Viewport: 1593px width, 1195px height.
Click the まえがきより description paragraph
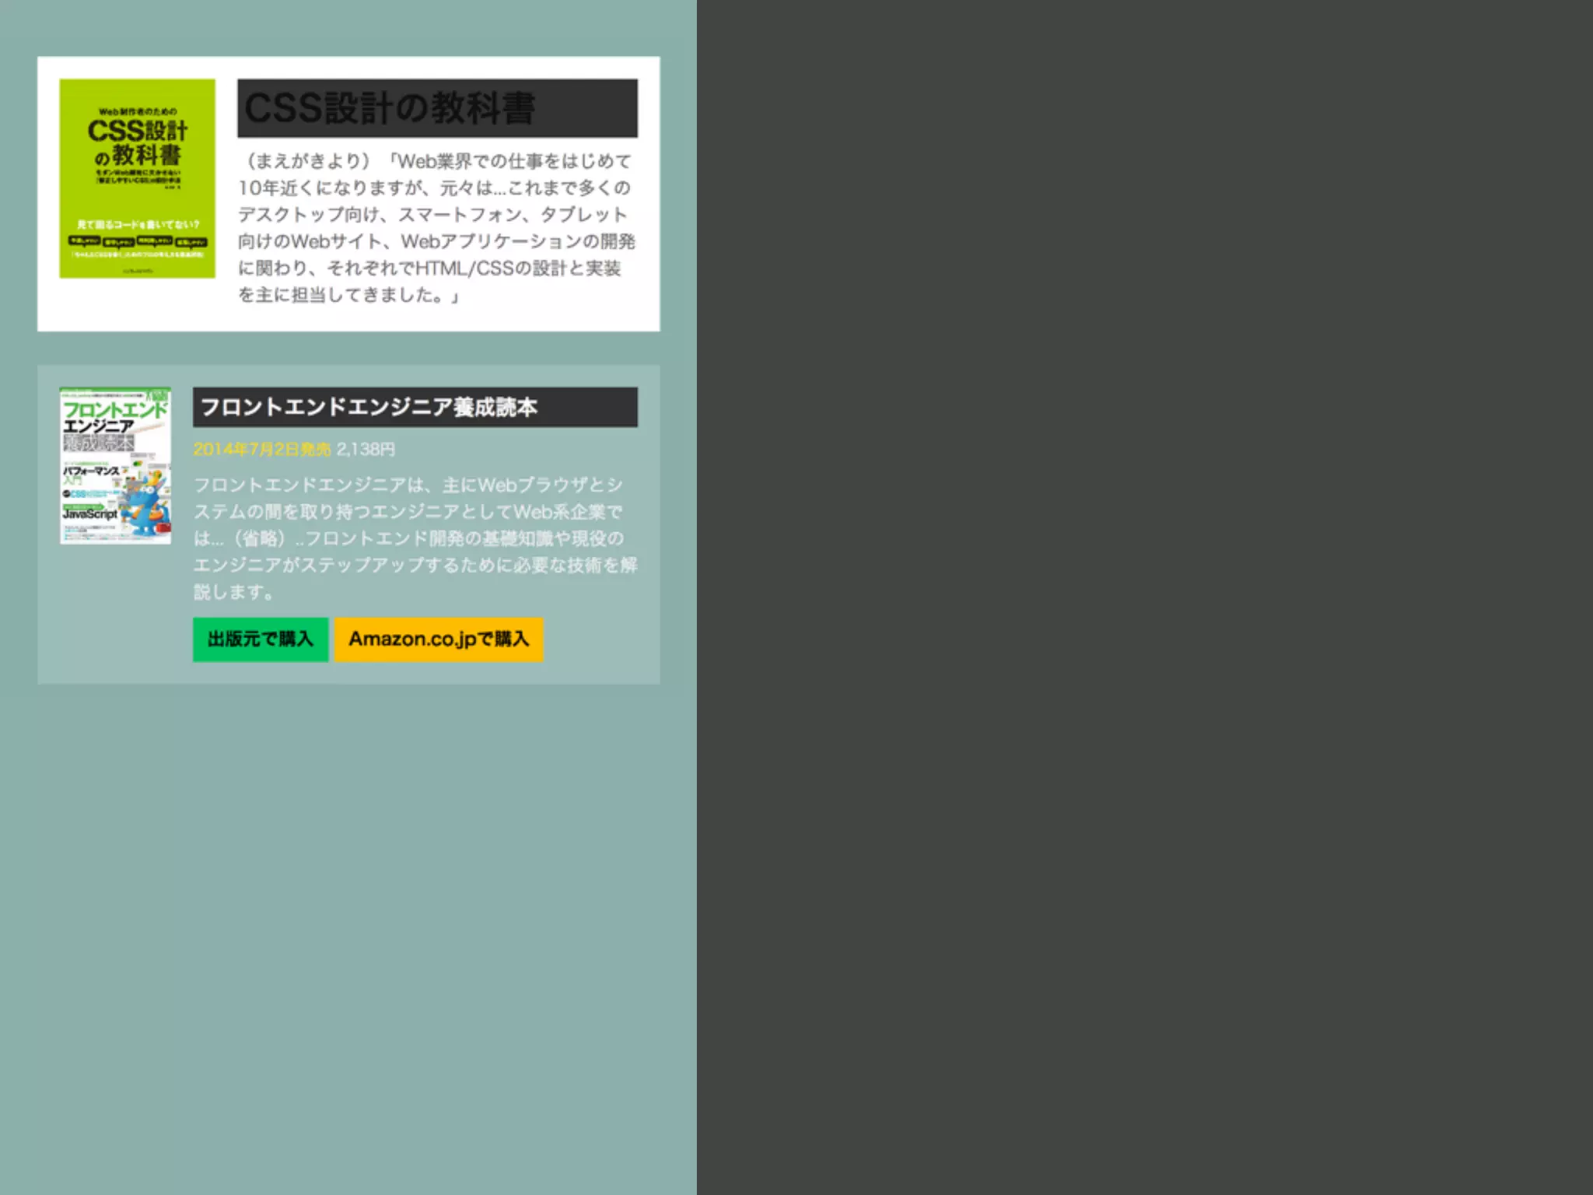436,228
